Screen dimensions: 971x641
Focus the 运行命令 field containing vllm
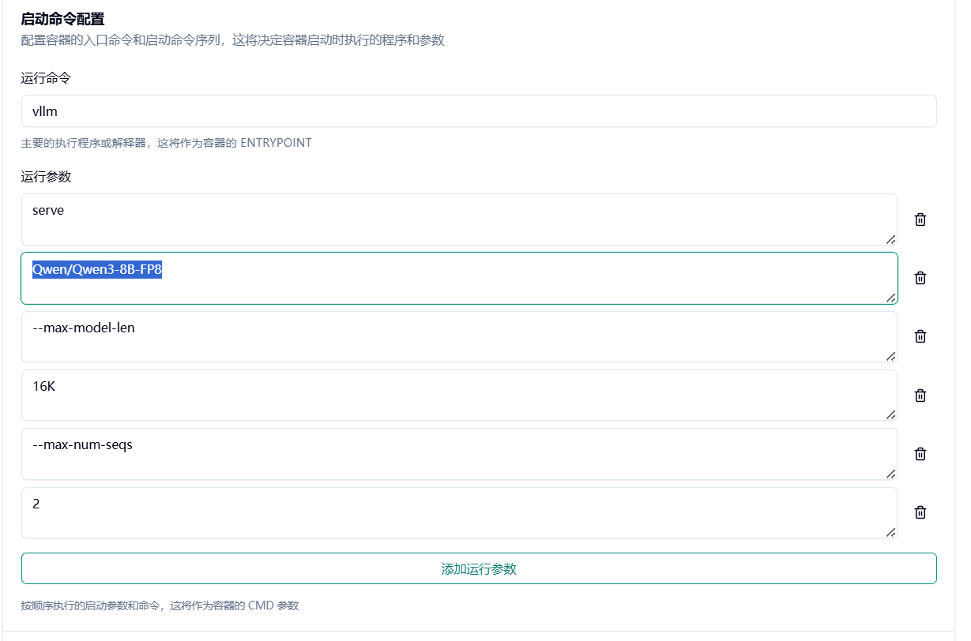pyautogui.click(x=479, y=111)
